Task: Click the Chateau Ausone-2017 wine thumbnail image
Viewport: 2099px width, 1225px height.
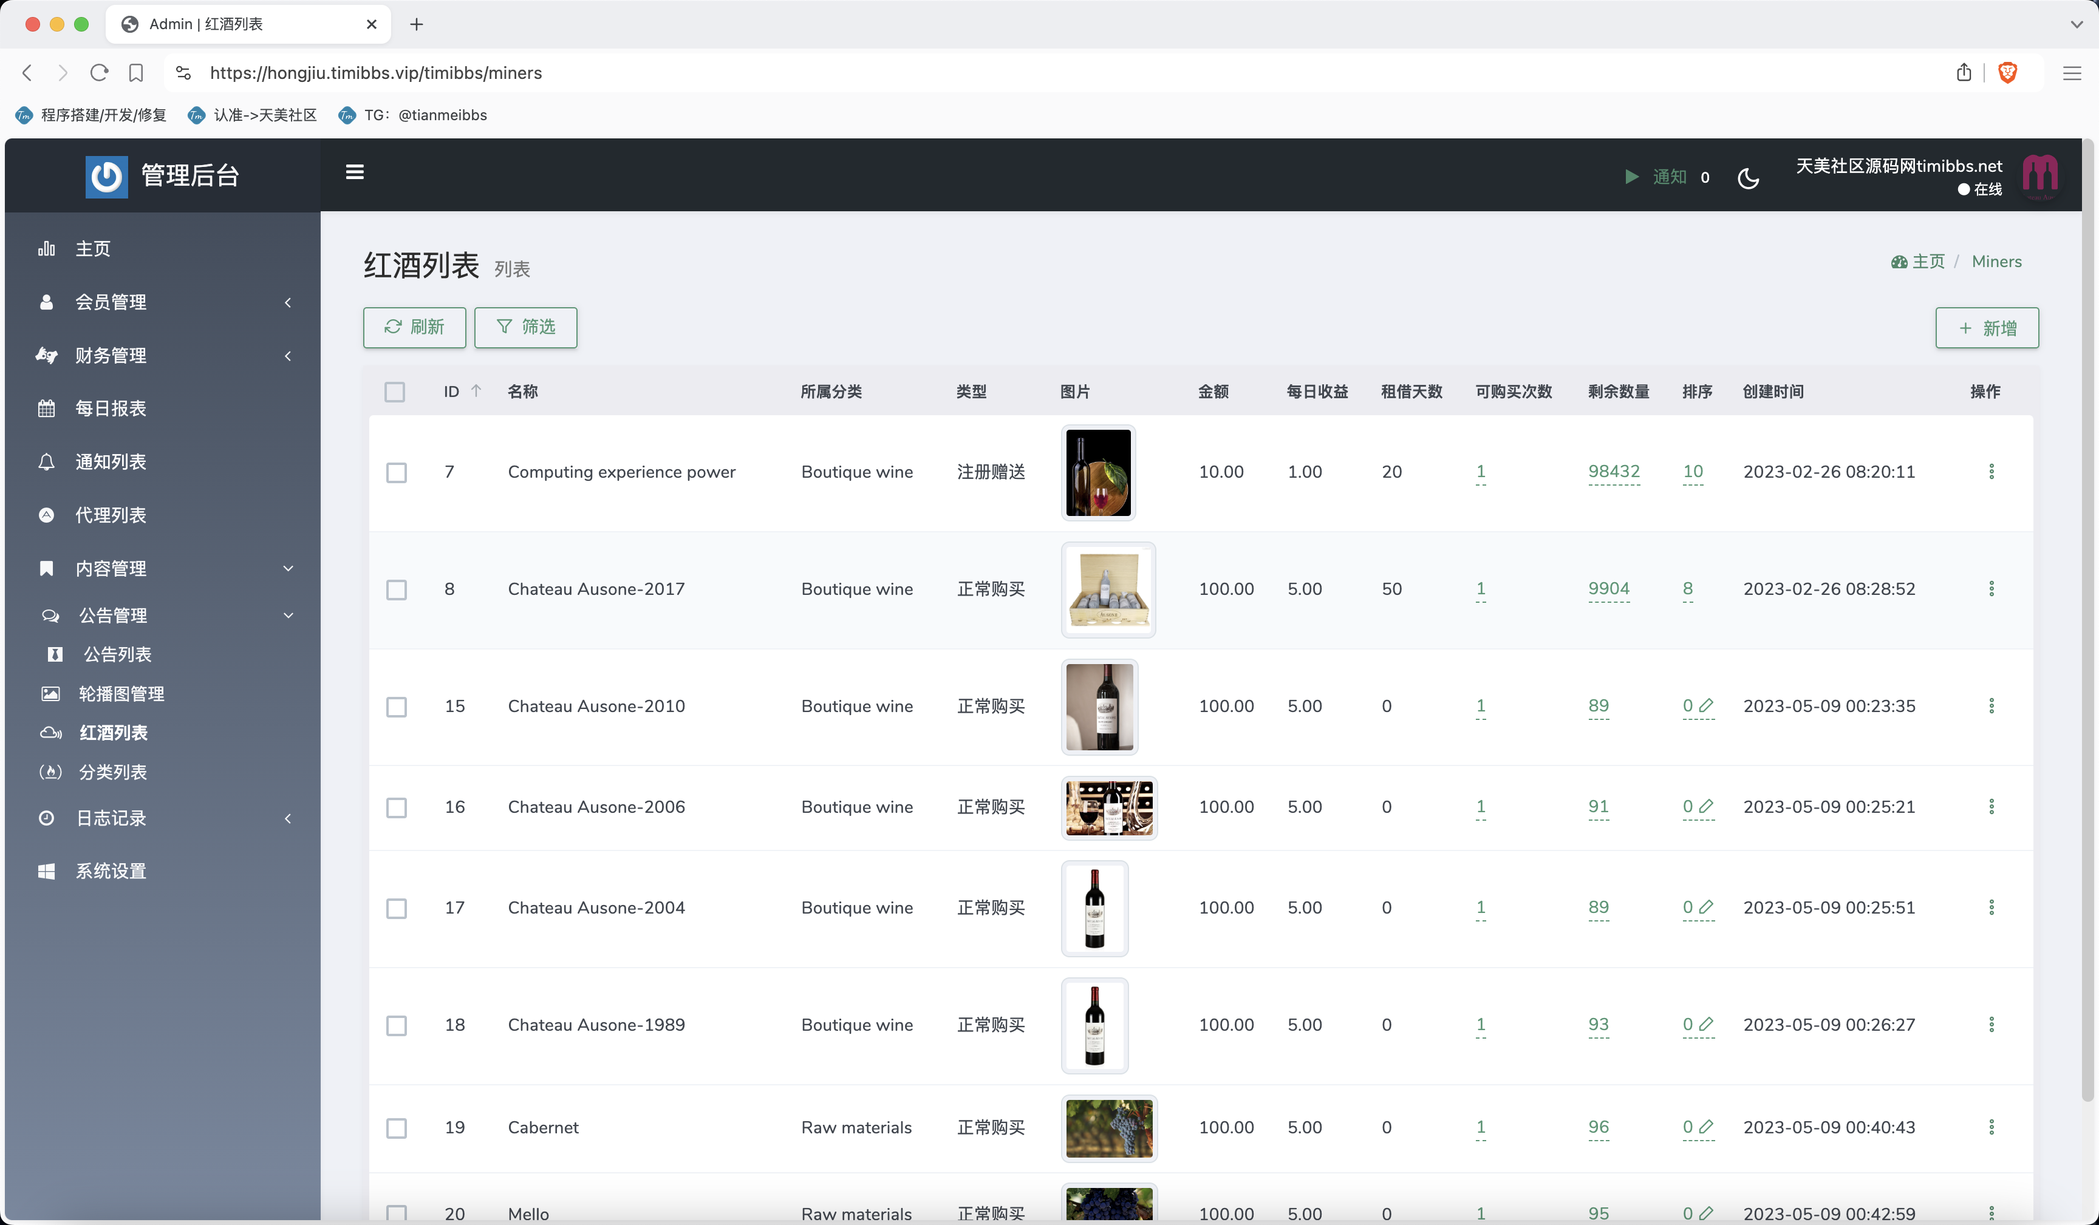Action: 1107,589
